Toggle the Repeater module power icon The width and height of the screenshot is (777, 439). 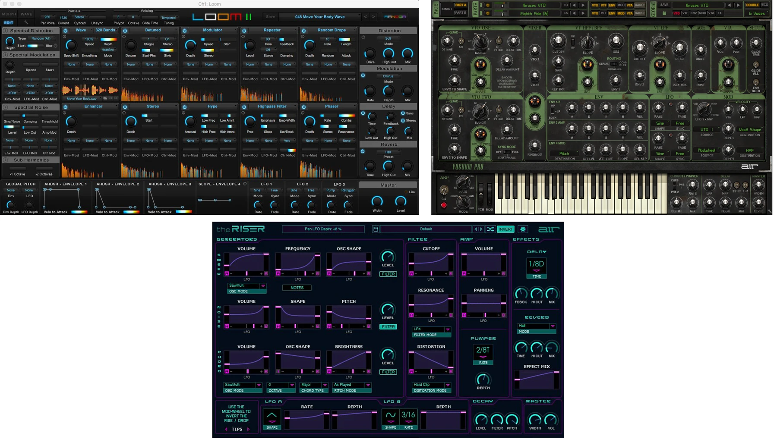(244, 31)
